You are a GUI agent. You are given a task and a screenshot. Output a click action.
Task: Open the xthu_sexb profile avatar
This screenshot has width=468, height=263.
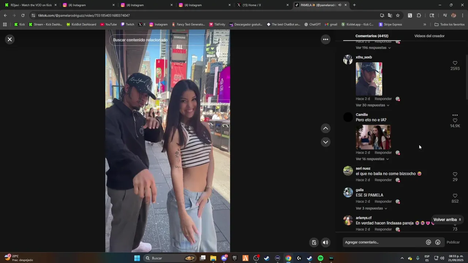pyautogui.click(x=348, y=60)
